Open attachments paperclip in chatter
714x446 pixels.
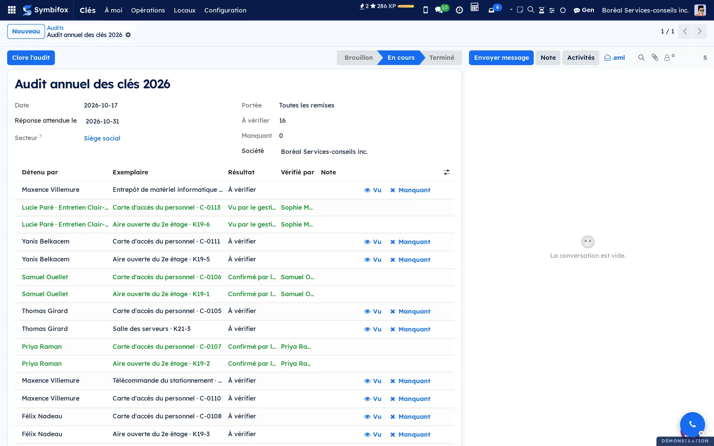tap(655, 58)
